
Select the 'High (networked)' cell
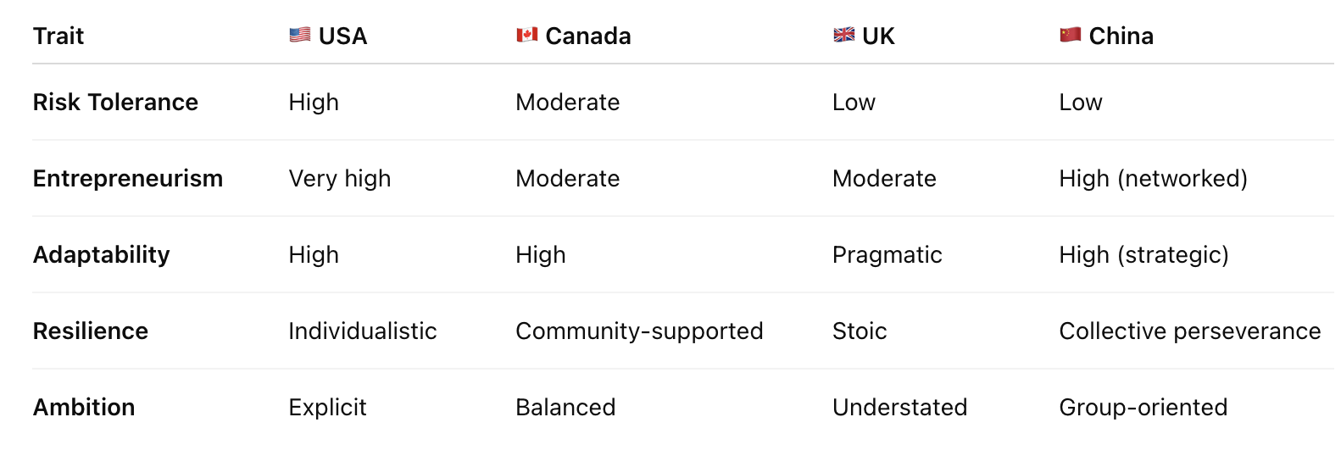[x=1153, y=178]
